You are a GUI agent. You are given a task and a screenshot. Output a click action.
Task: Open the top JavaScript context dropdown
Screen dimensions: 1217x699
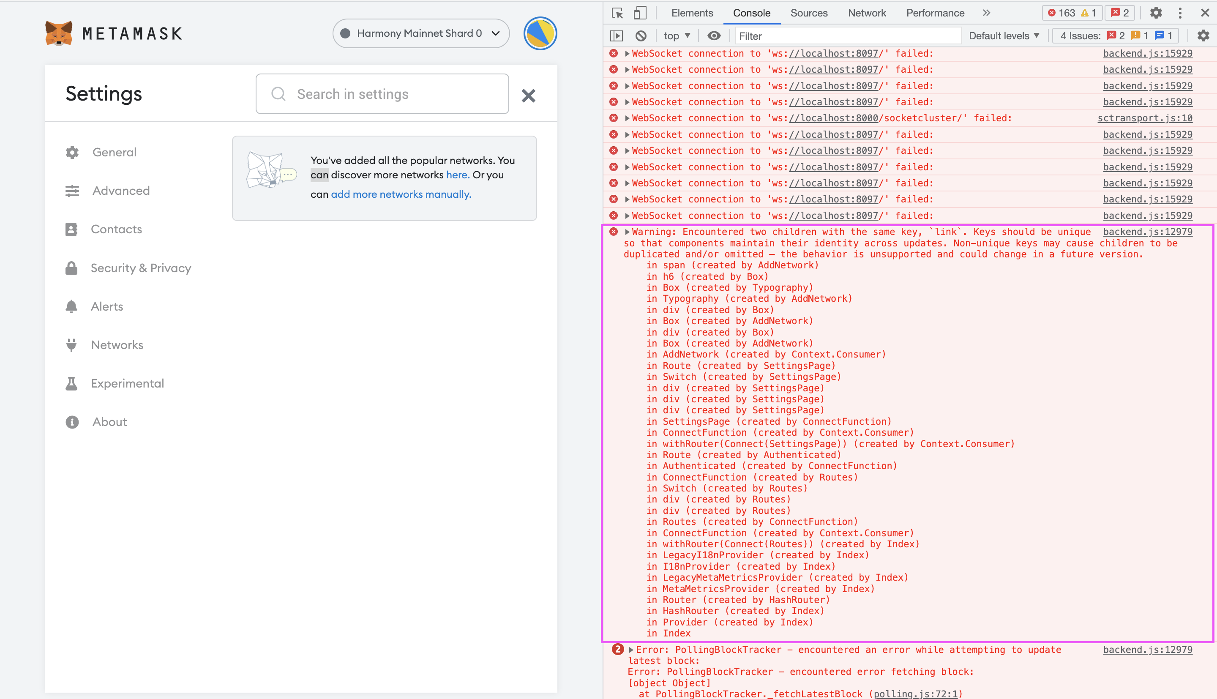tap(677, 36)
